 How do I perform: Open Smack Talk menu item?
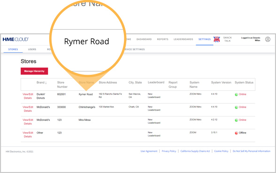point(227,39)
